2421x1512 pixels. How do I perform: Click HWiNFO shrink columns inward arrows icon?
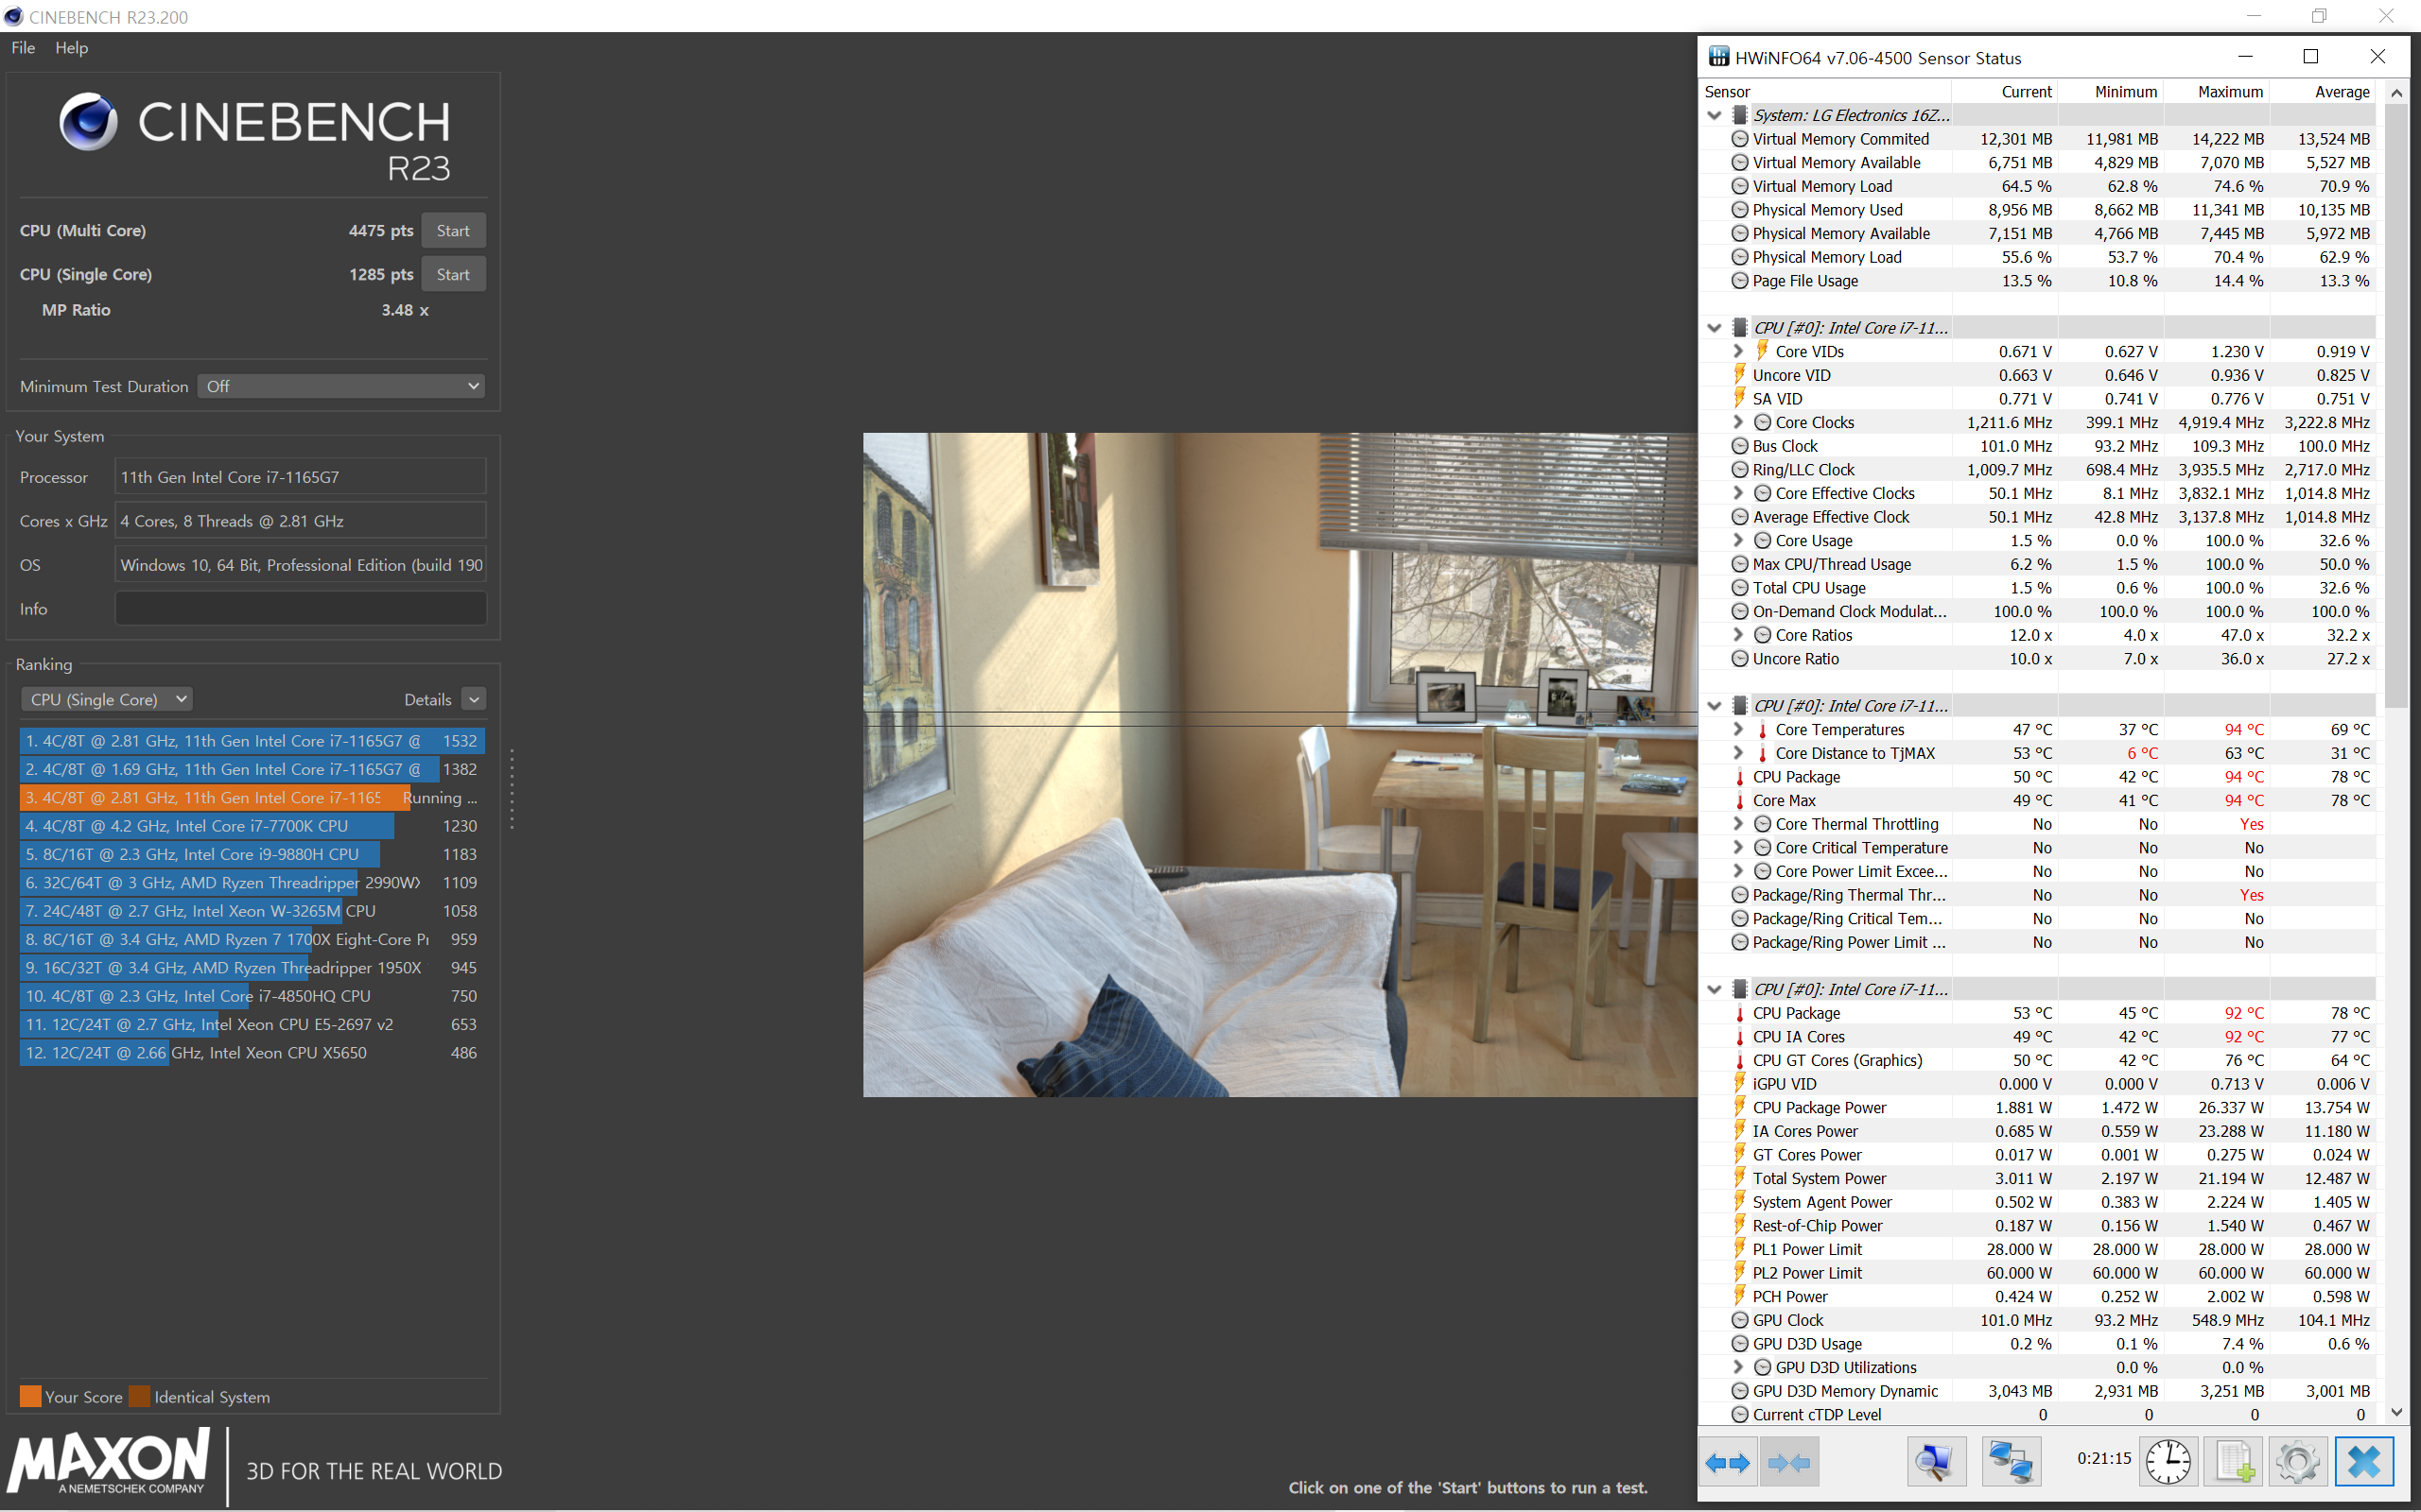pyautogui.click(x=1788, y=1462)
